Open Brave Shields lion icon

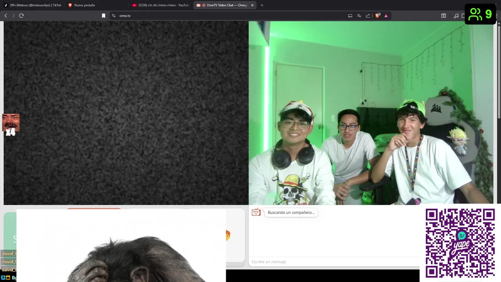coord(377,16)
